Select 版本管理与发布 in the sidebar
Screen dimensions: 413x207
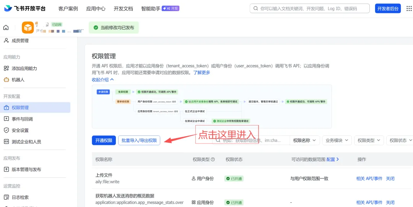coord(26,169)
